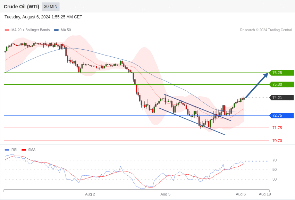Click the MA 50 legend swatch
Screen dimensions: 295x200
point(56,30)
